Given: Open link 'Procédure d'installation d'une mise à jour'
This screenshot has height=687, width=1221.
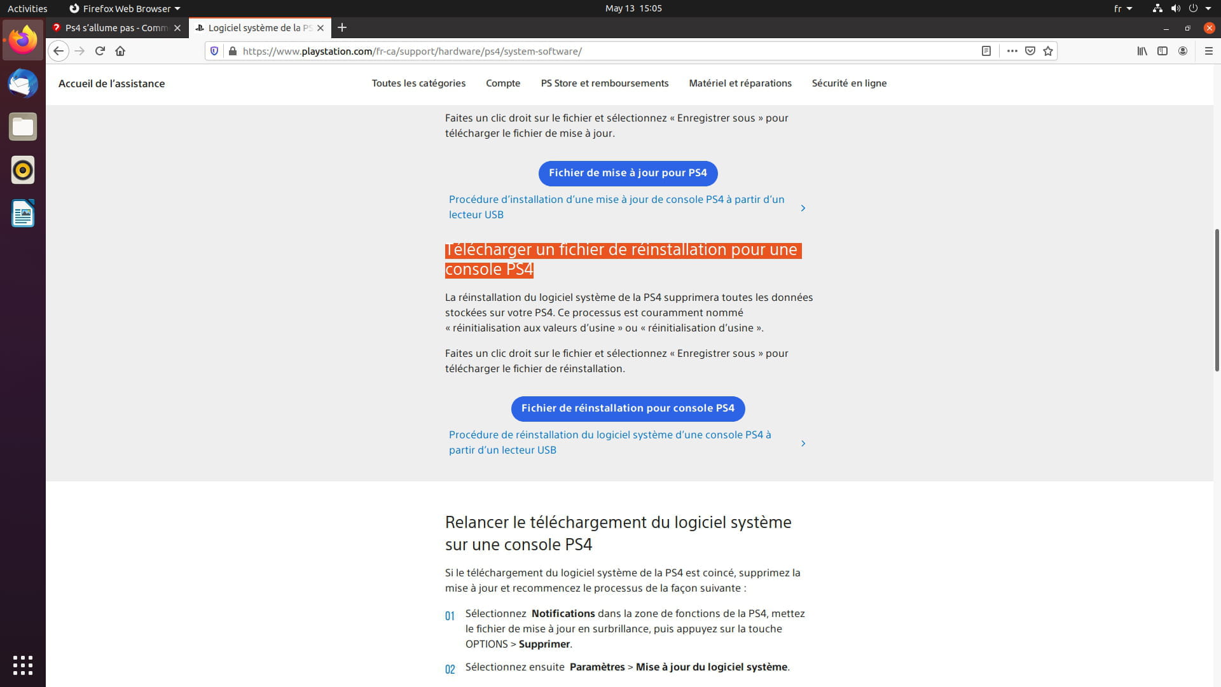Looking at the screenshot, I should [x=616, y=207].
